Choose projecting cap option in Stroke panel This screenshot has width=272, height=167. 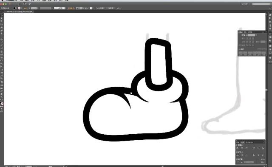coord(253,38)
